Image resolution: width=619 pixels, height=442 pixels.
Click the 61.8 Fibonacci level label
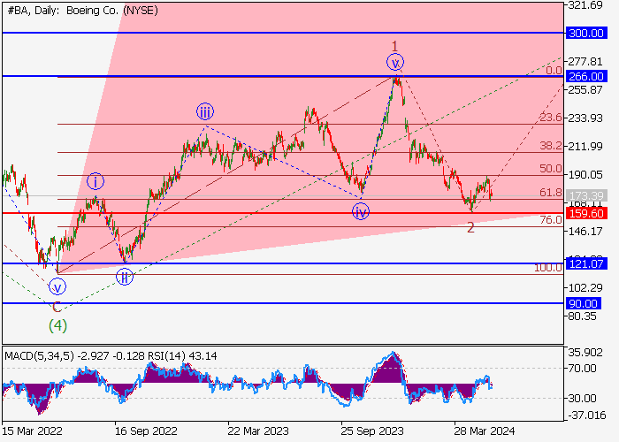551,193
